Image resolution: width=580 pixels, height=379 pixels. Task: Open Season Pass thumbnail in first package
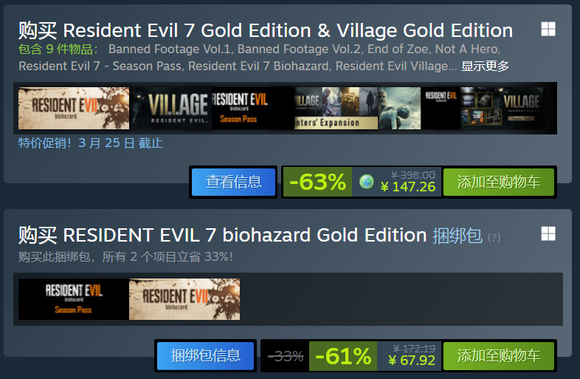point(253,108)
